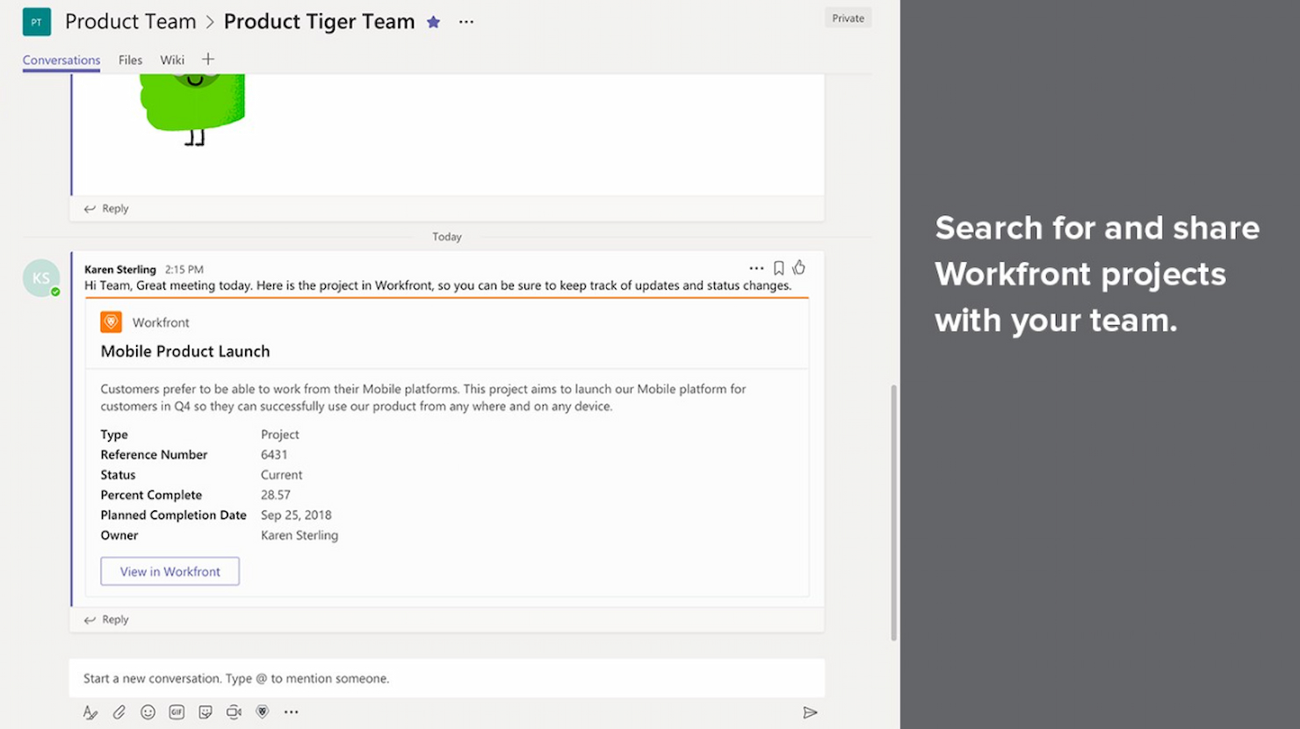Open the Workfront messaging extension icon
1300x729 pixels.
[263, 712]
